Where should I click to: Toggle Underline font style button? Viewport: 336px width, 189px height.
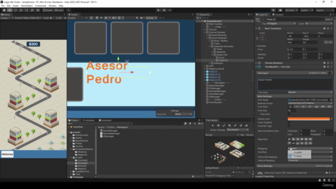point(303,107)
